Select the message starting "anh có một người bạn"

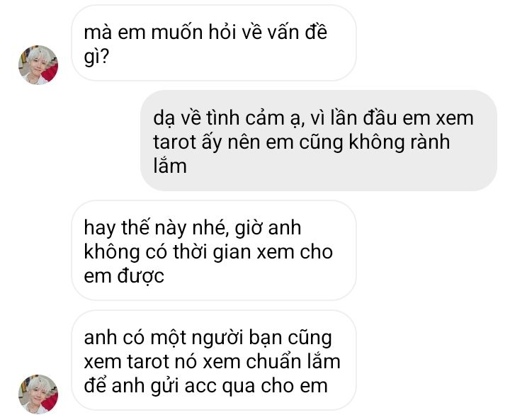coord(214,360)
